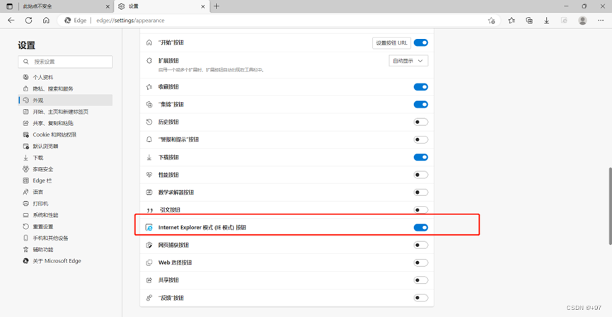The image size is (612, 317).
Task: Enable the 数学求解器按钮 toggle
Action: click(x=421, y=192)
